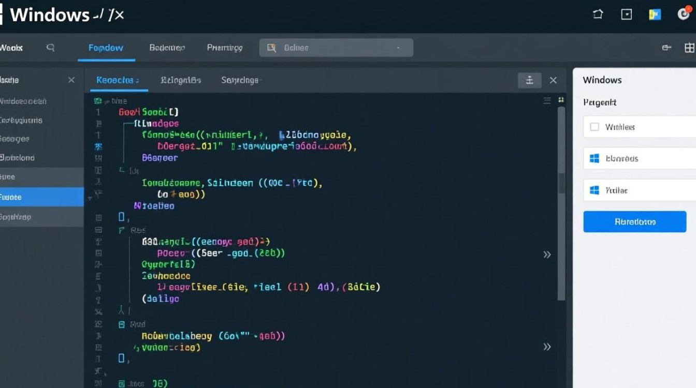Screen dimensions: 696x388
Task: Switch to the second top navigation tab
Action: click(x=167, y=48)
